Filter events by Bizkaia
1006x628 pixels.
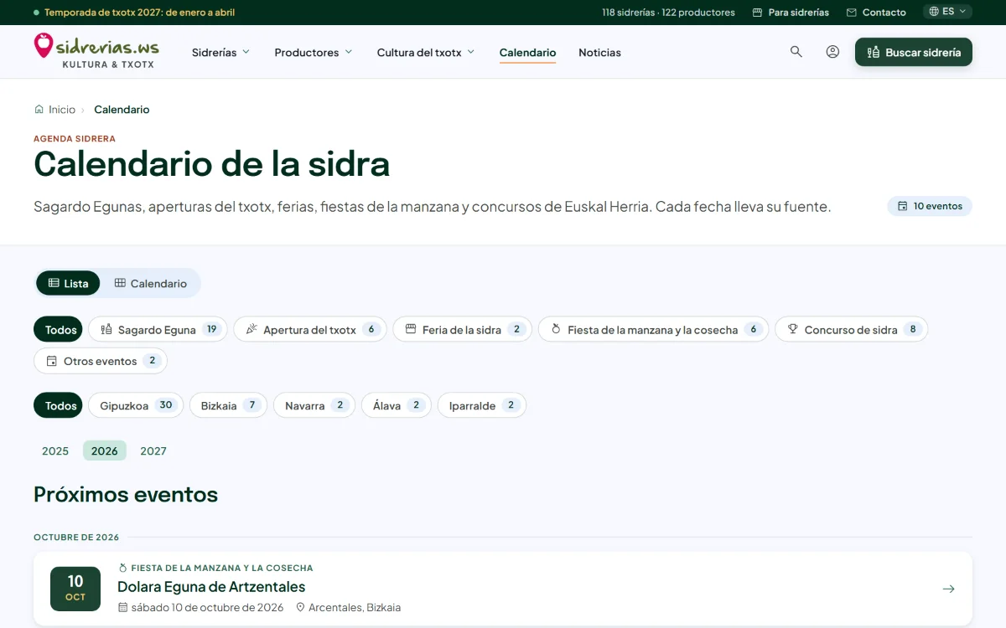(x=228, y=405)
